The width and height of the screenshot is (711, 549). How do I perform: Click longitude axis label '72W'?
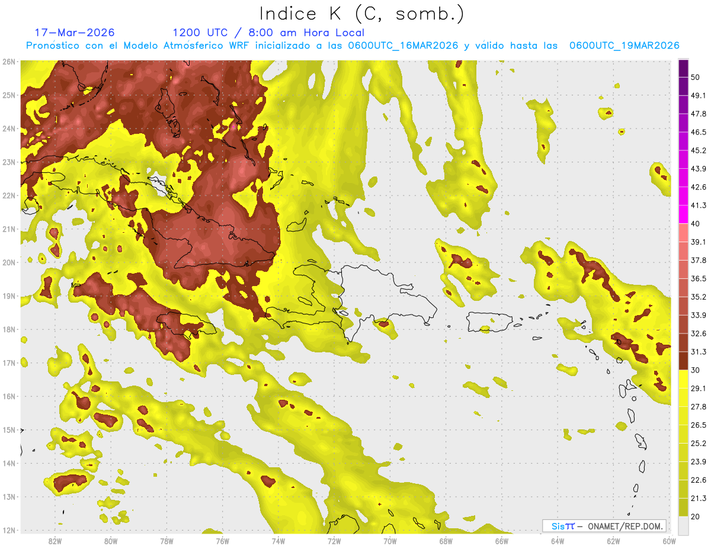click(x=334, y=541)
